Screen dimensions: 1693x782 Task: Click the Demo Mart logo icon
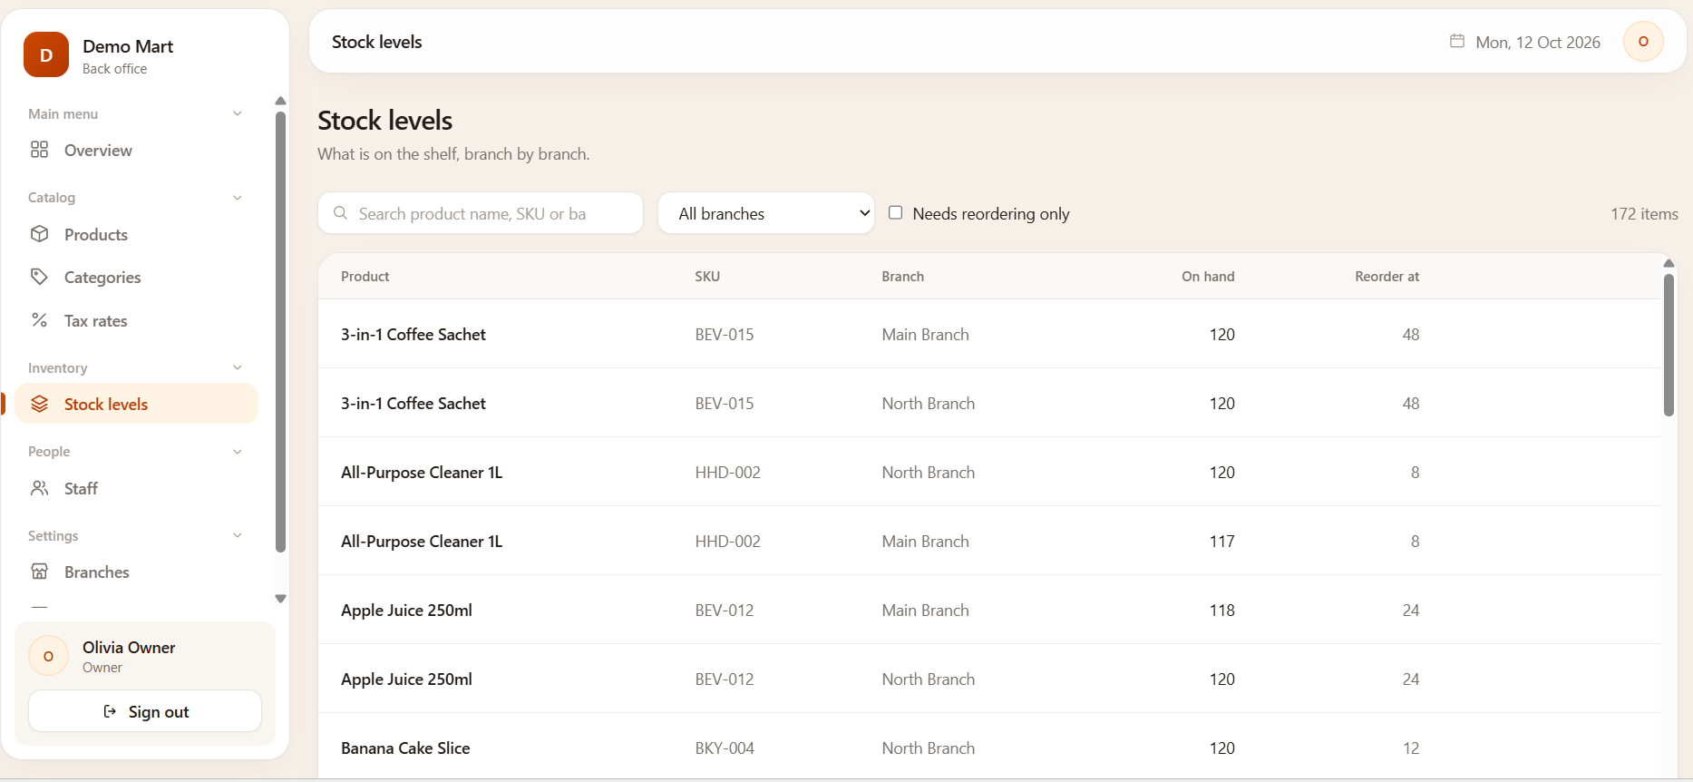click(x=46, y=54)
